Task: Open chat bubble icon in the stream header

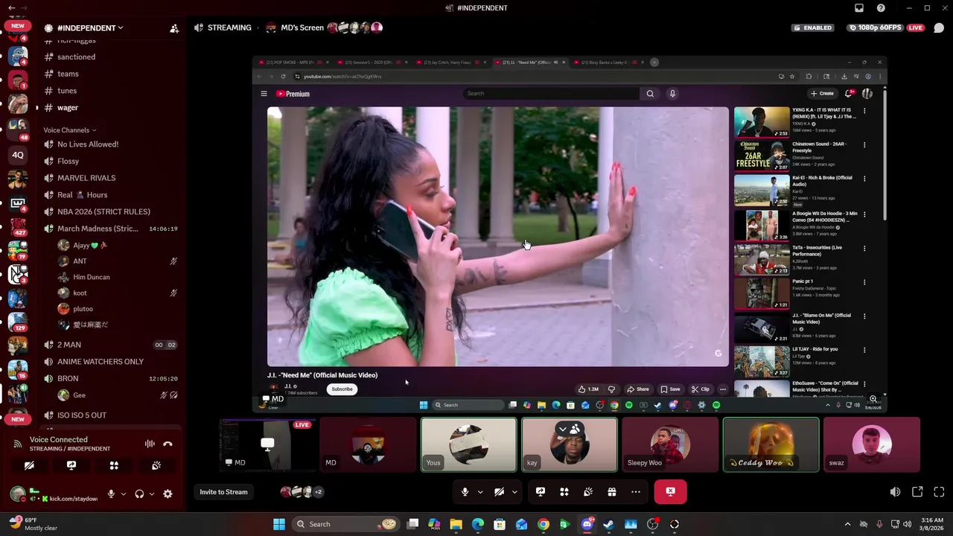Action: [939, 28]
